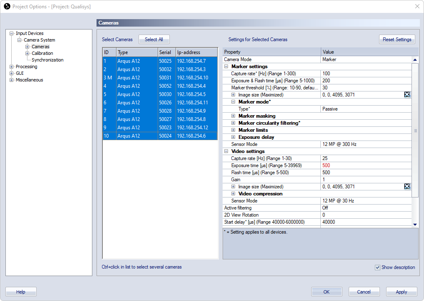
Task: Click the Cancel button
Action: click(x=364, y=292)
